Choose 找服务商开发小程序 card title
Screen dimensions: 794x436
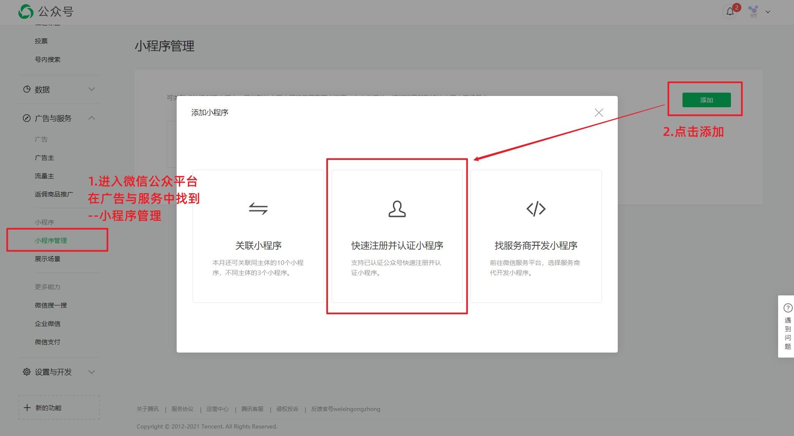[x=536, y=245]
